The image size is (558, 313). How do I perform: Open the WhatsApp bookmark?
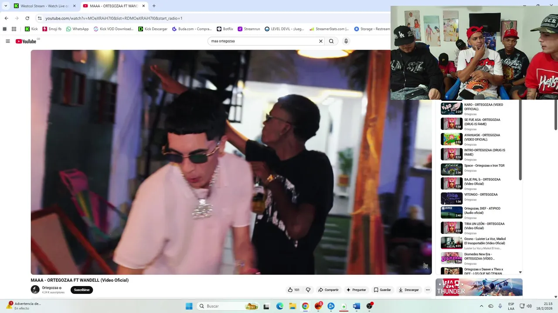(x=77, y=29)
